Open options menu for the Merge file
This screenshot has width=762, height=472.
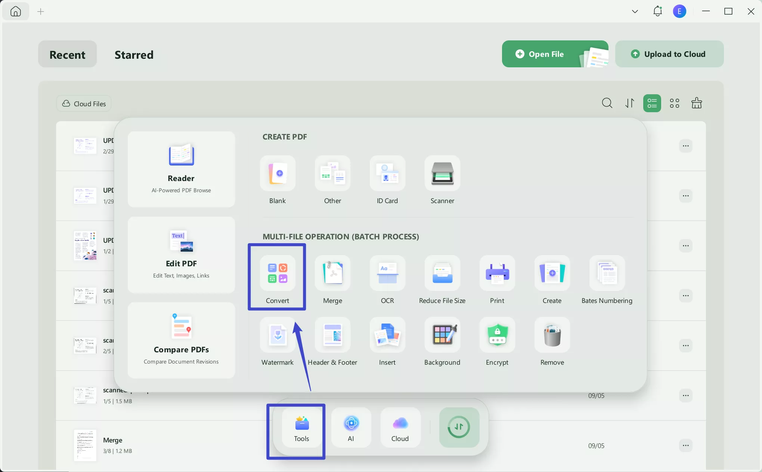(686, 445)
